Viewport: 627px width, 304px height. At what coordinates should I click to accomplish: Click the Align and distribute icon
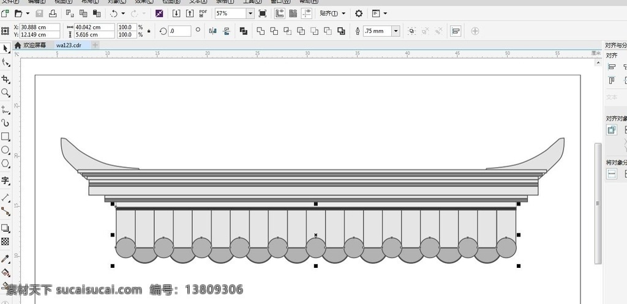(456, 31)
